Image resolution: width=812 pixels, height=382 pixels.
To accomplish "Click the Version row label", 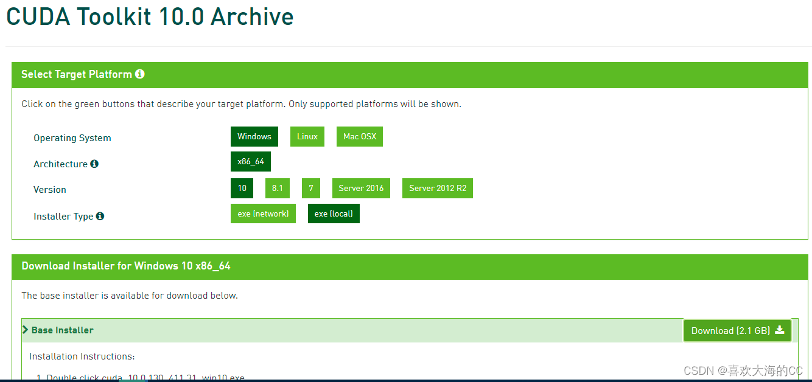I will click(50, 190).
